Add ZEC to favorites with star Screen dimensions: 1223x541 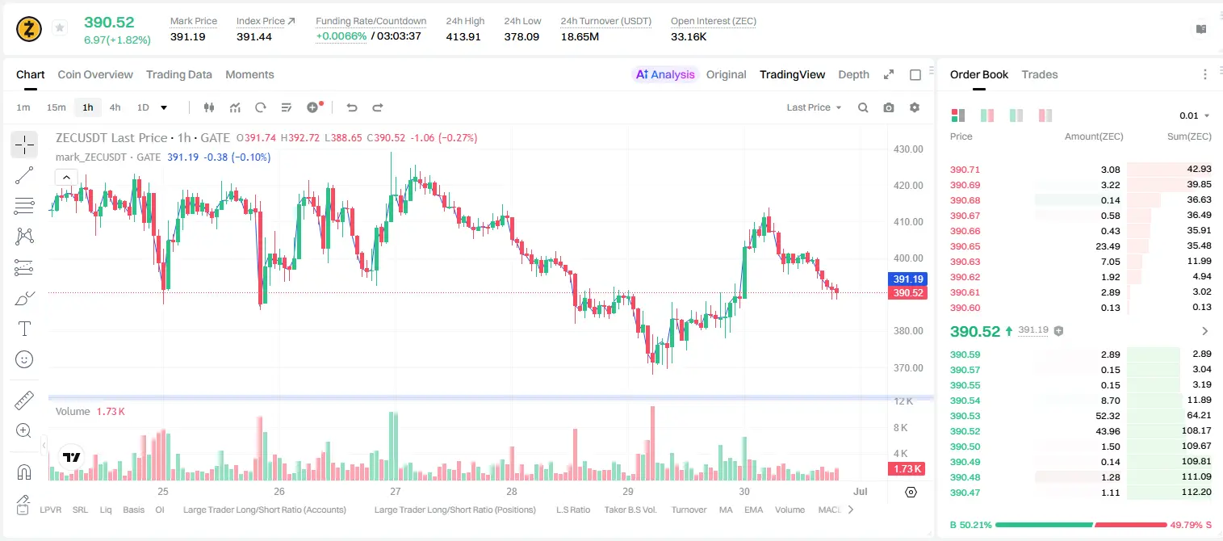(x=60, y=28)
